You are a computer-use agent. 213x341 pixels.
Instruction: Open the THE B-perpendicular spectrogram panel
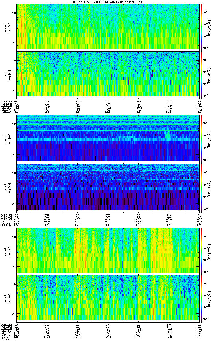(x=108, y=250)
